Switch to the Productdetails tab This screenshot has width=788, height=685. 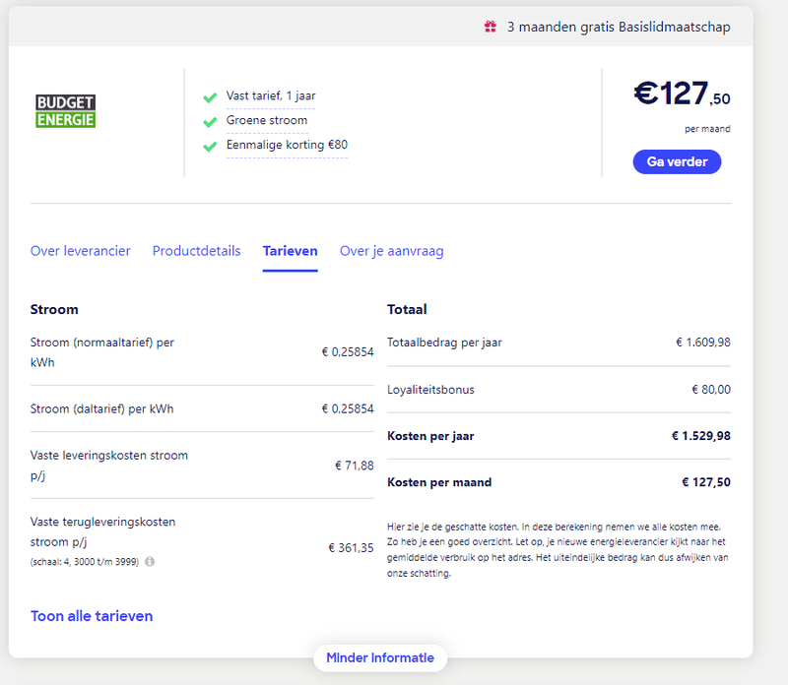pyautogui.click(x=196, y=251)
